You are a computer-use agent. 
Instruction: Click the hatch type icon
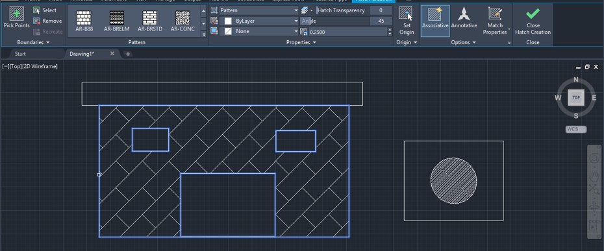coord(214,10)
